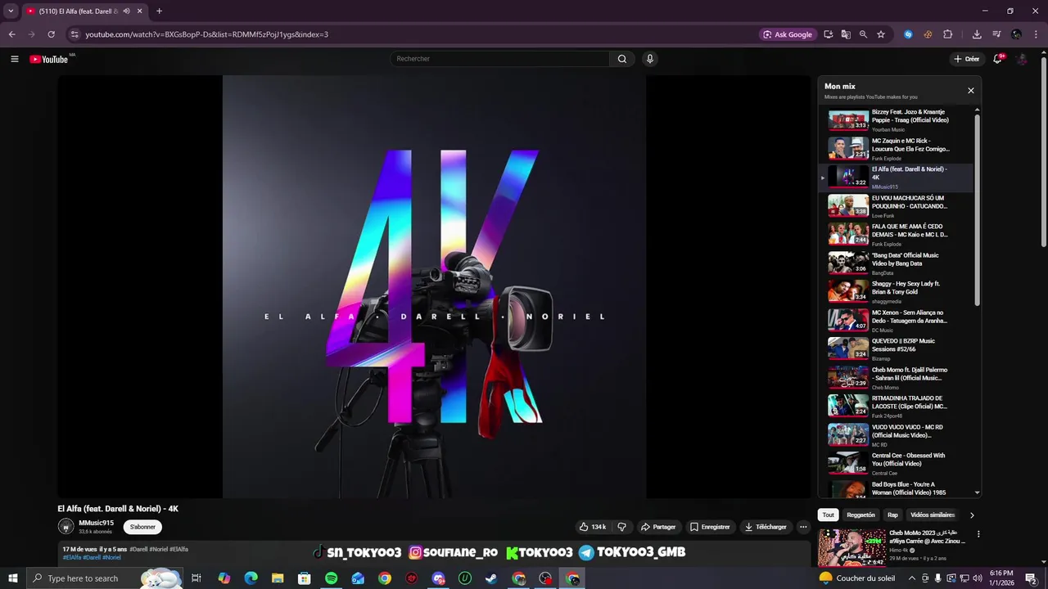Screen dimensions: 1048x589
Task: Open the Chrome profile avatar
Action: (1016, 34)
